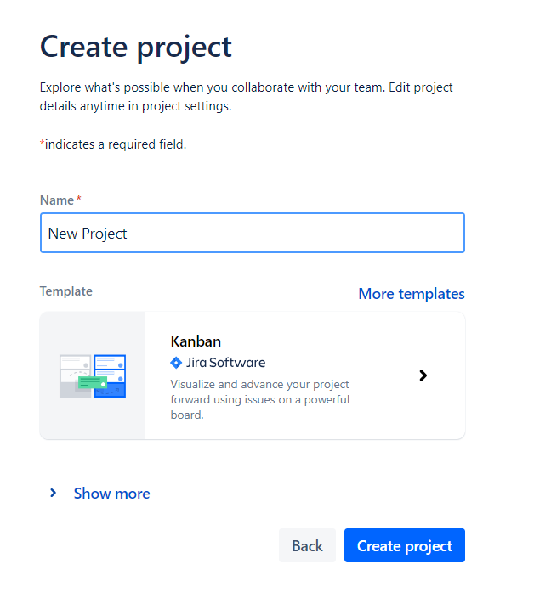Click the Jira Software diamond icon
The height and width of the screenshot is (615, 551).
click(176, 363)
